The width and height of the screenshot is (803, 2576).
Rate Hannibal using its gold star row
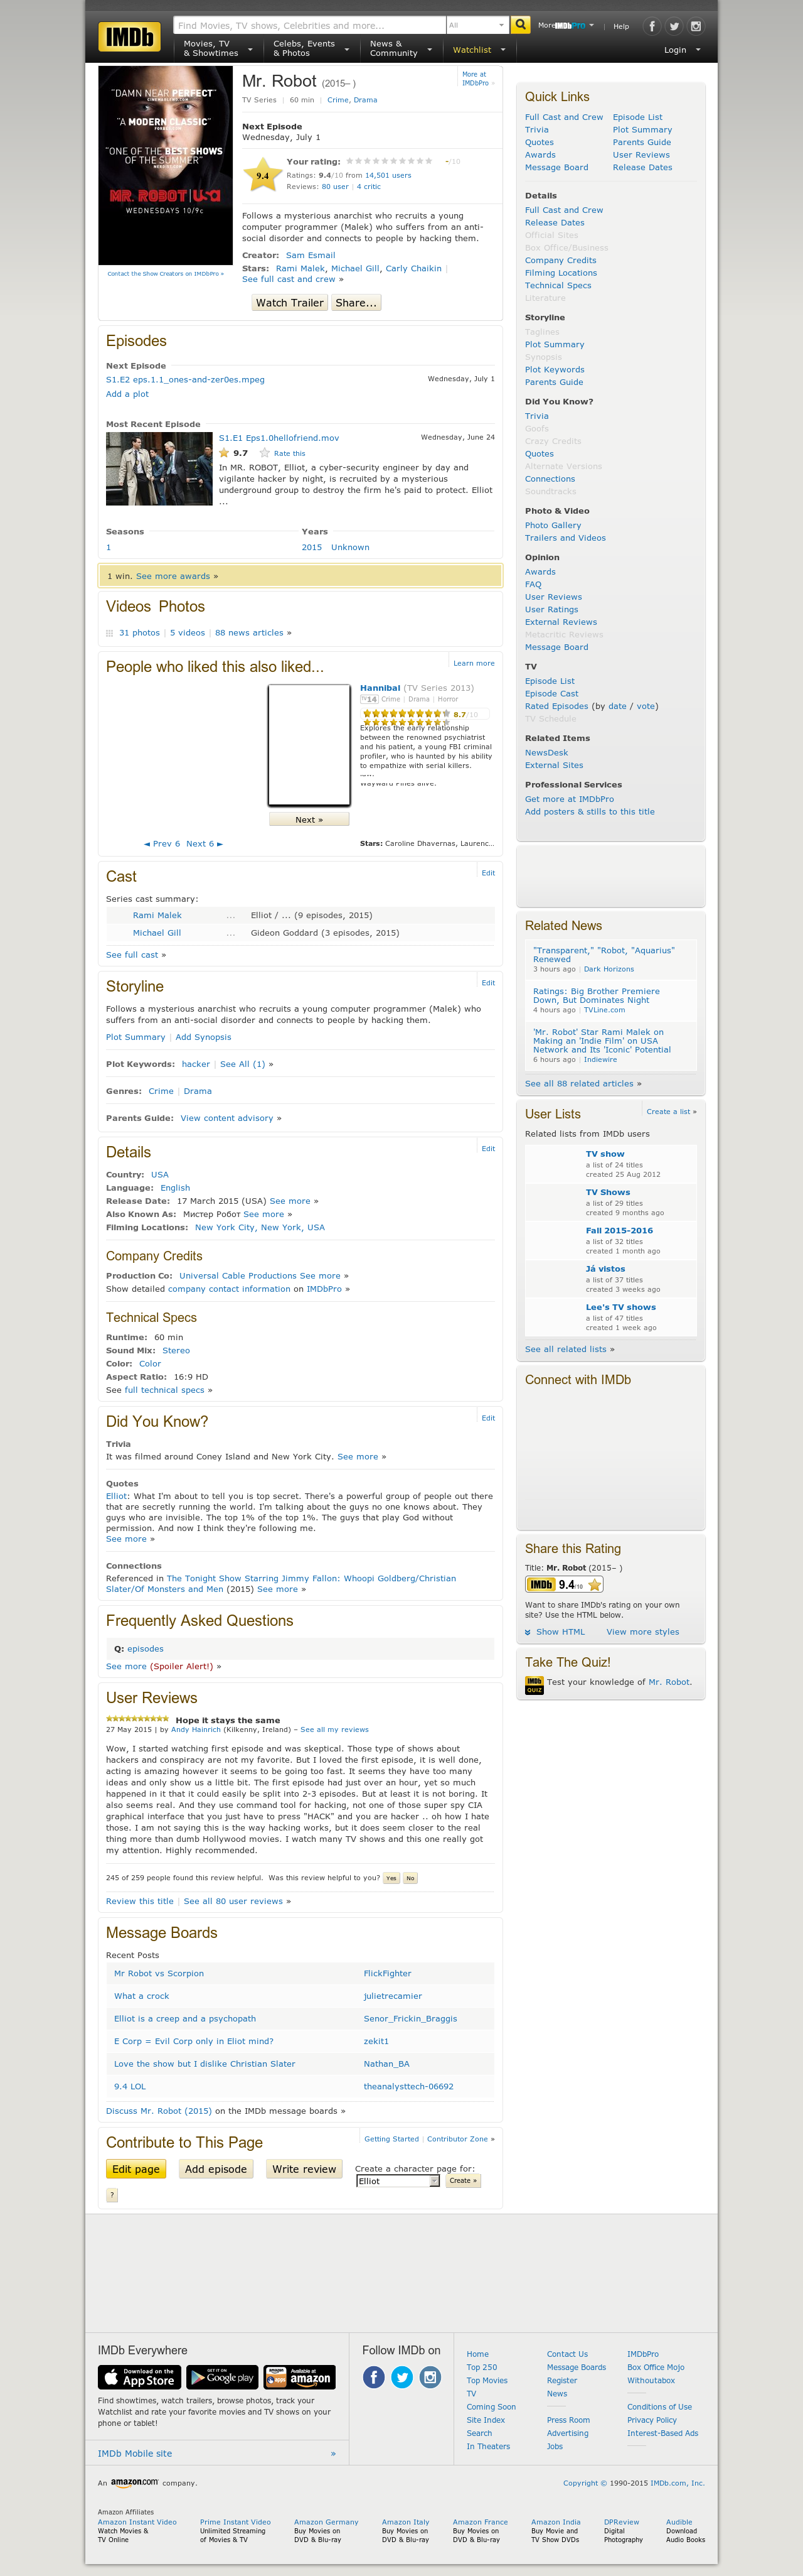405,714
